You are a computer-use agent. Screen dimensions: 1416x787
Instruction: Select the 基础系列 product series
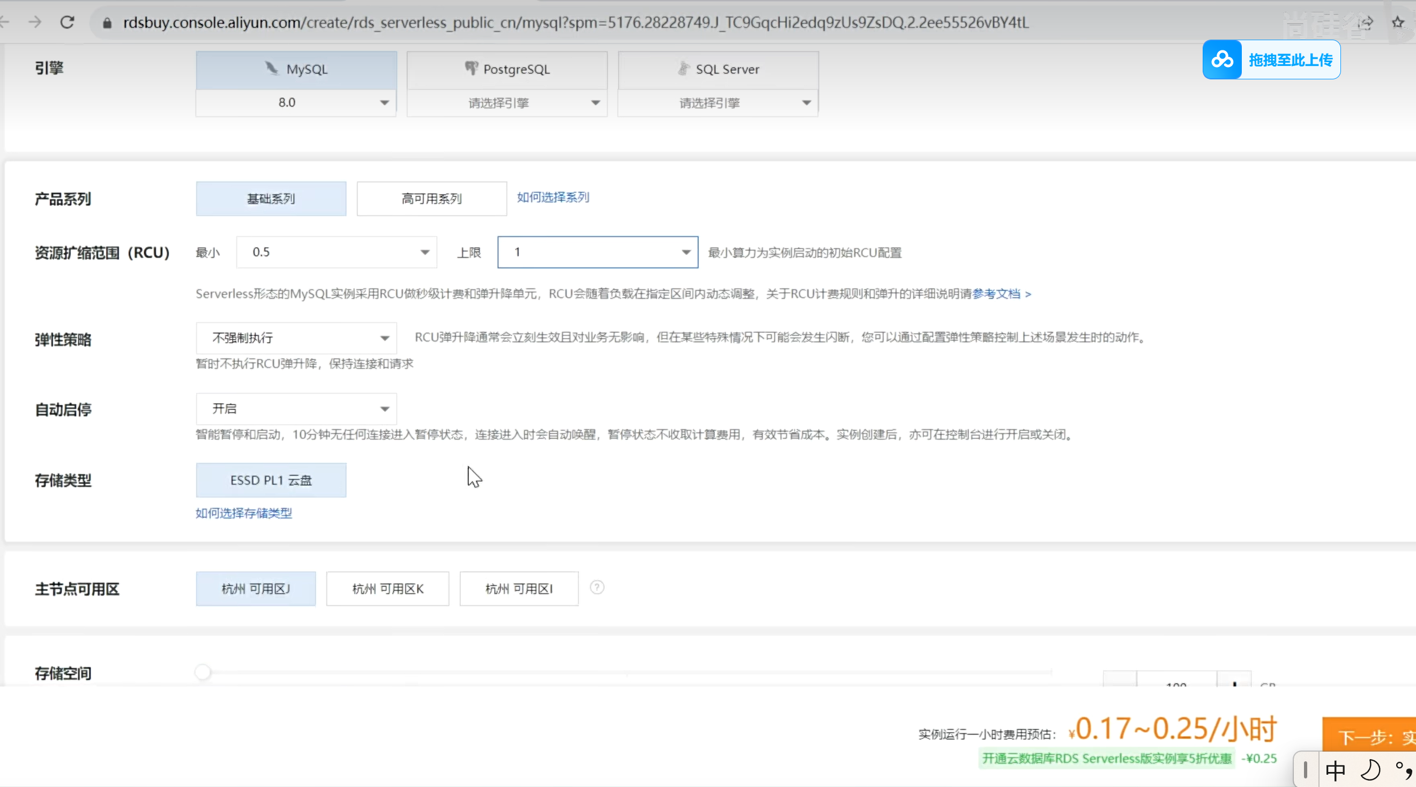[271, 198]
